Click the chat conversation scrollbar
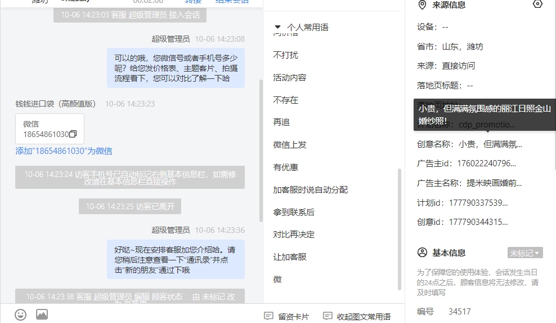The width and height of the screenshot is (556, 323). [261, 151]
